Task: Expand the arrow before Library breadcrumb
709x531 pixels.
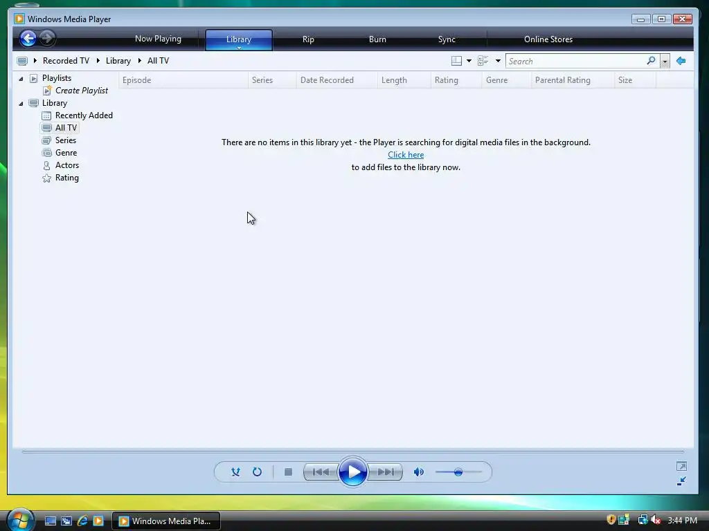Action: click(98, 61)
